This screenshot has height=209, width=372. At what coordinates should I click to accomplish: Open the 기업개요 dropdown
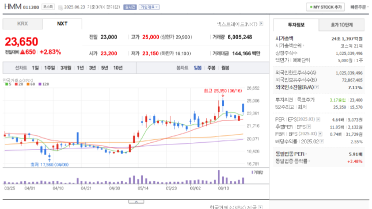point(149,7)
